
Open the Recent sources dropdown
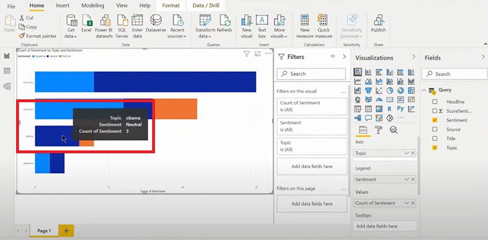pyautogui.click(x=177, y=26)
